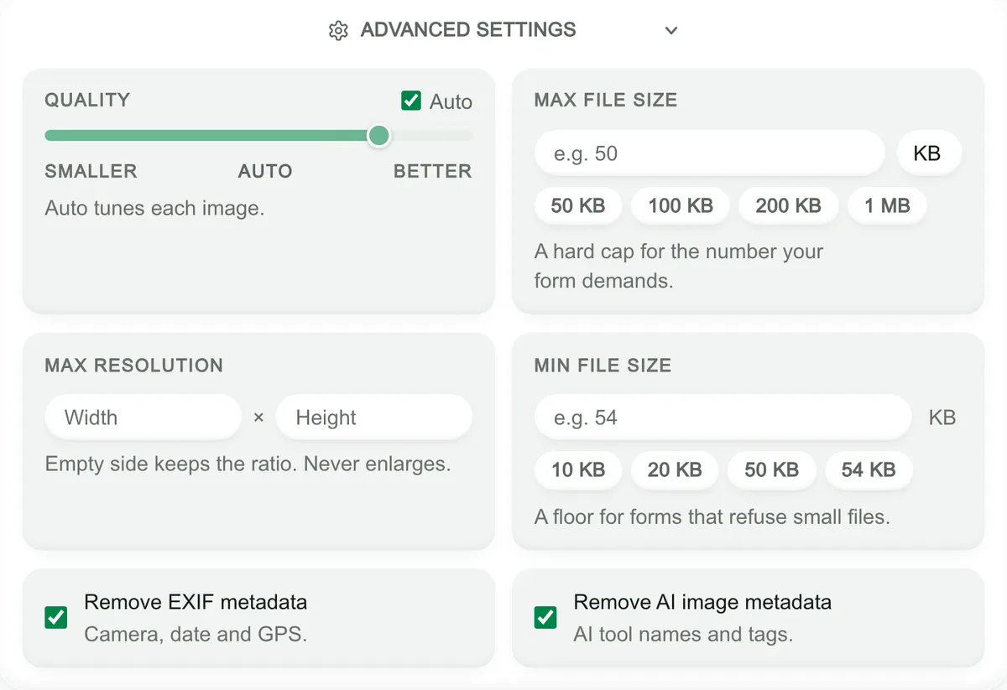Click the ADVANCED SETTINGS heading
Viewport: 1007px width, 690px height.
click(x=468, y=30)
